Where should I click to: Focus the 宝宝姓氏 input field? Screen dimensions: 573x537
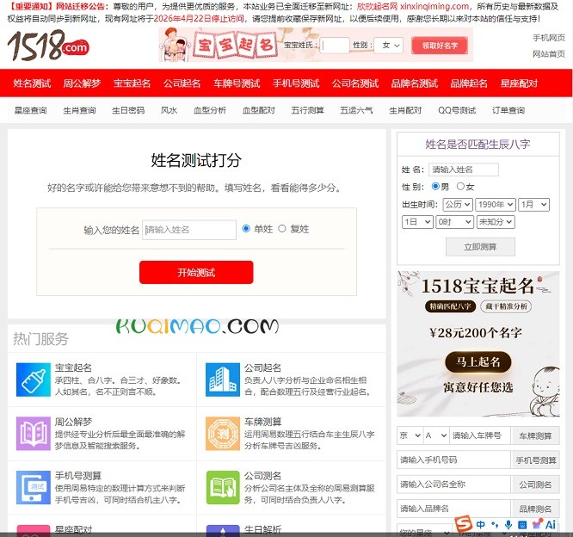(335, 46)
